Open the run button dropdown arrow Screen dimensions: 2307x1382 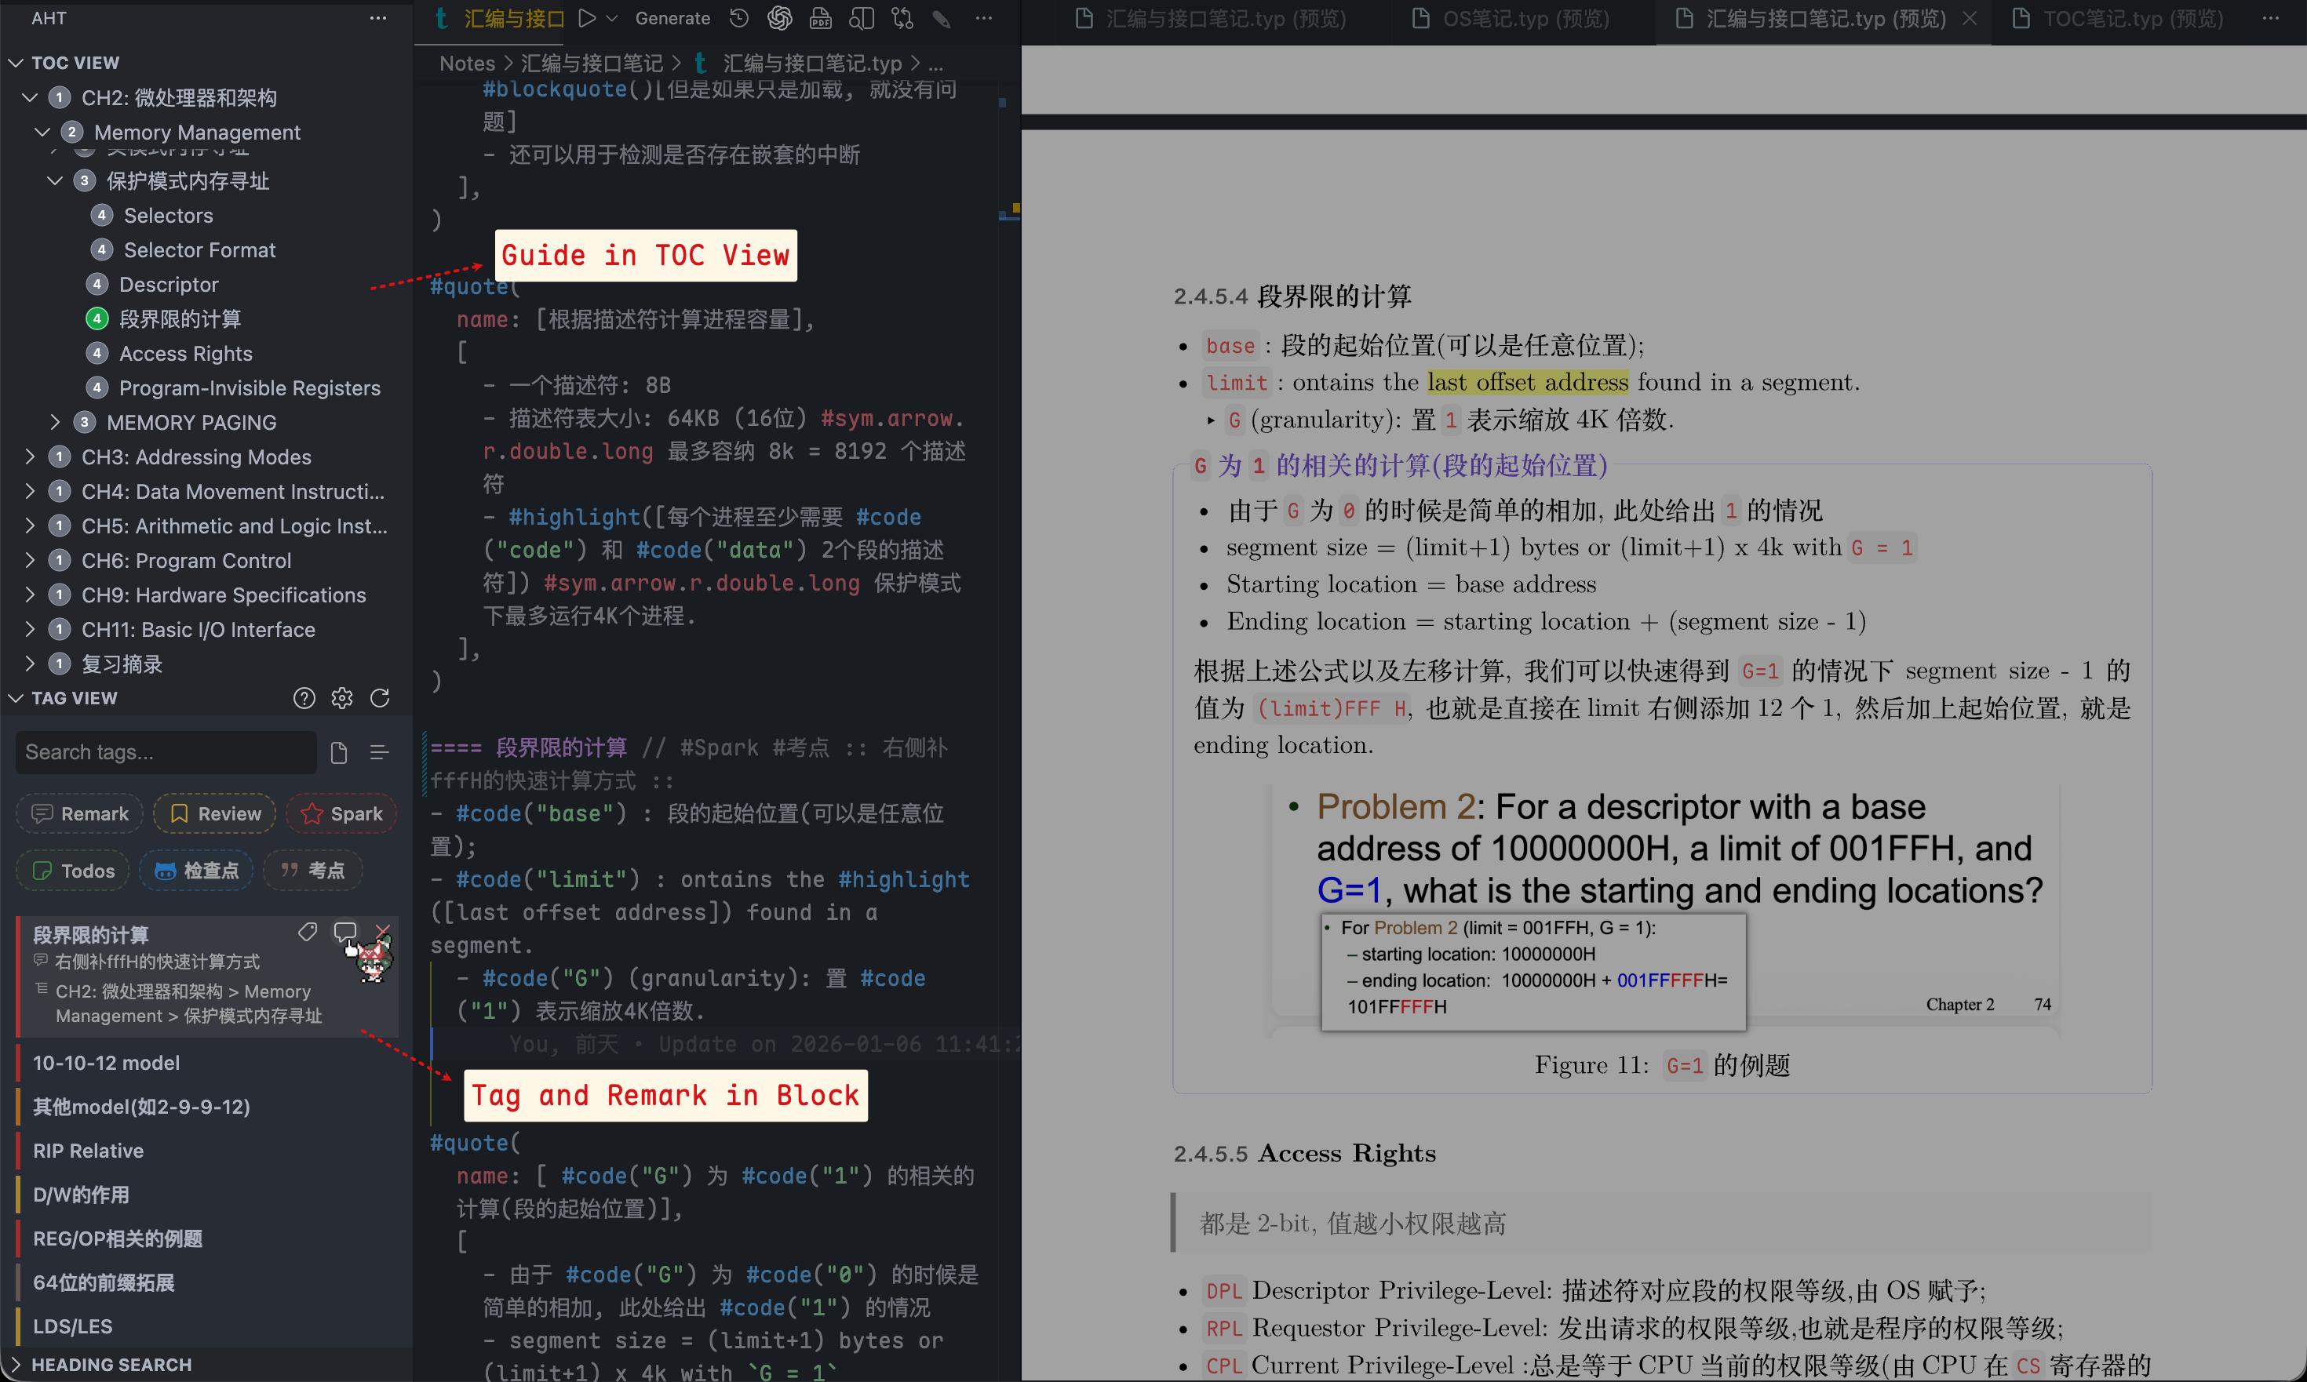612,18
